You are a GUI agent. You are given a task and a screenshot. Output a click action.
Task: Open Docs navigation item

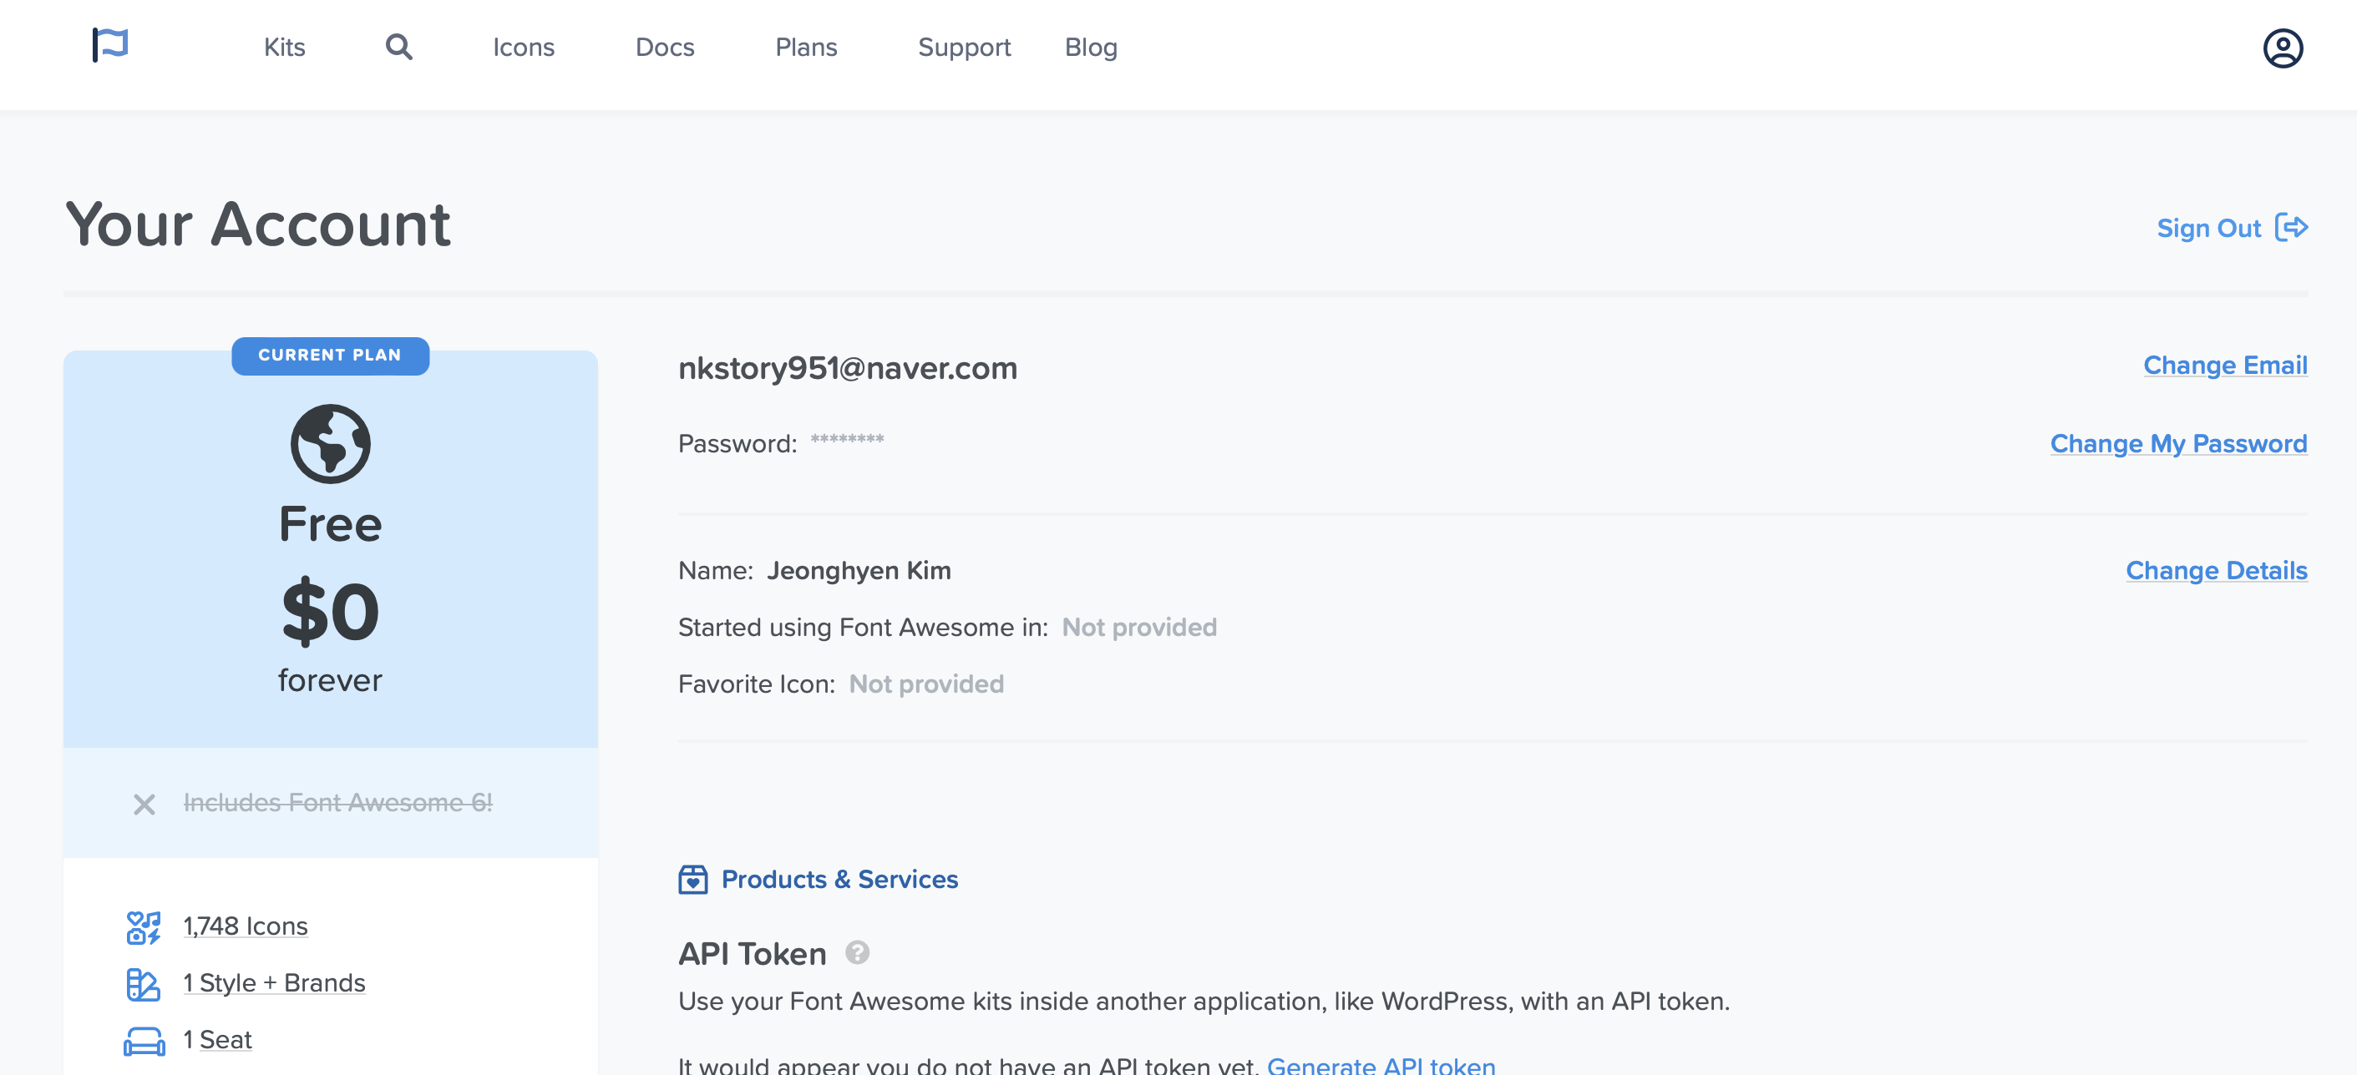coord(664,47)
